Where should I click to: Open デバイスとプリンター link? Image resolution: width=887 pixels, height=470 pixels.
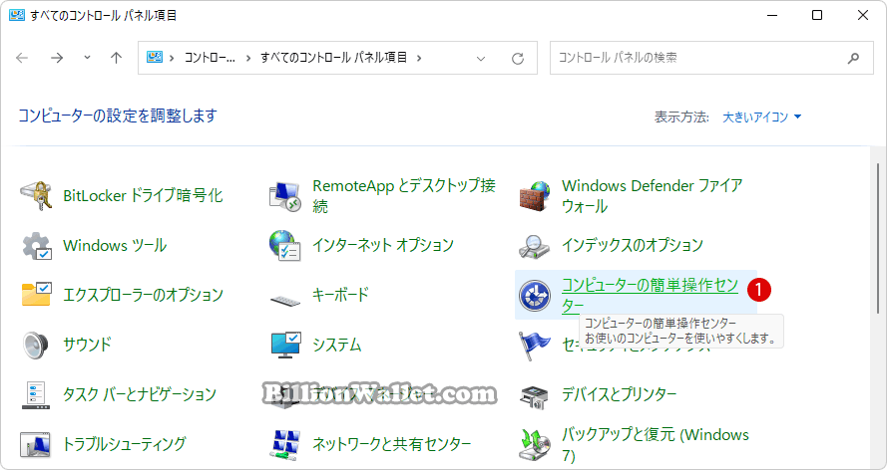tap(619, 394)
